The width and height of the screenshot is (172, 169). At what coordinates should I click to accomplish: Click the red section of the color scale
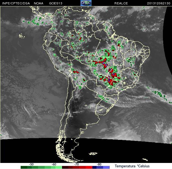[77, 167]
